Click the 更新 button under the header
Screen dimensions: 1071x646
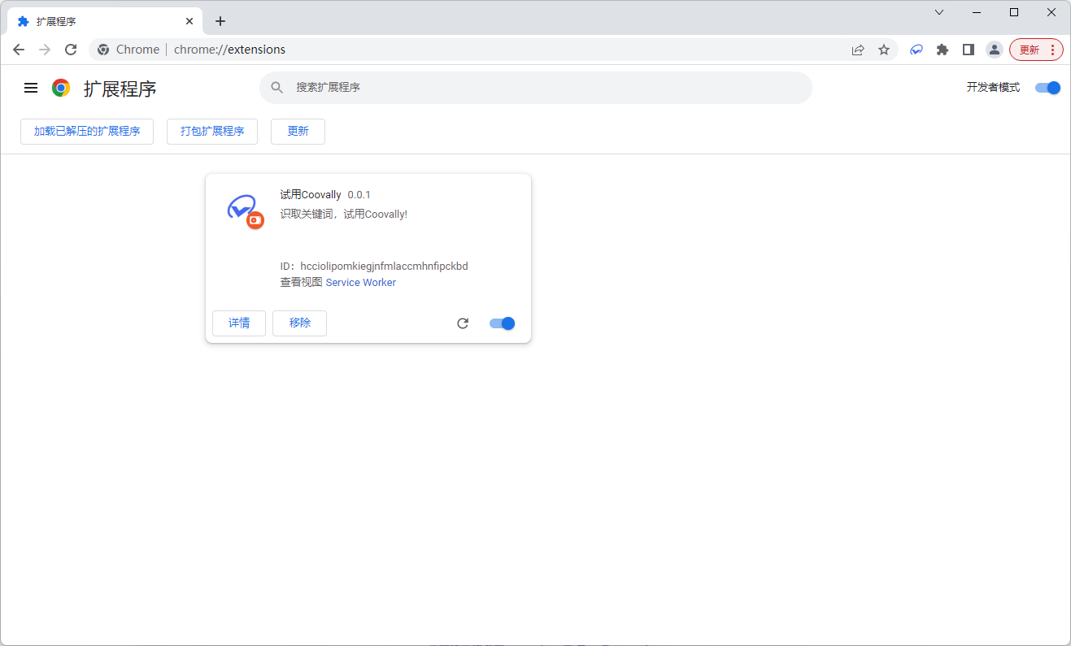pos(298,132)
